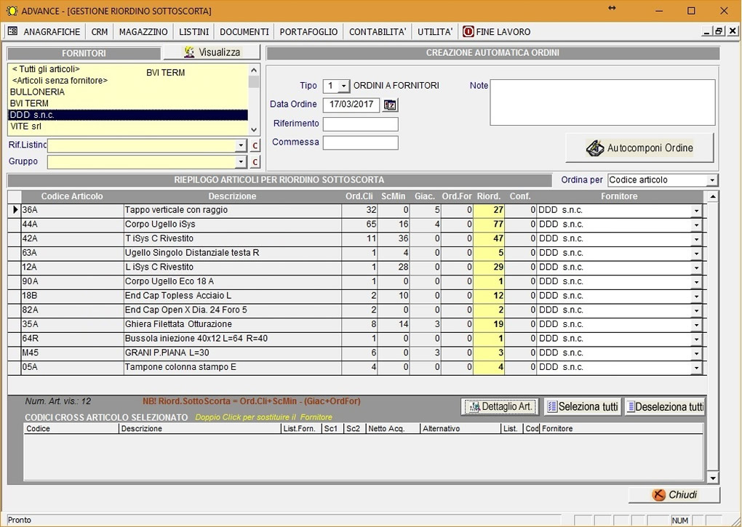Click the articles grid scroll-up arrow
The image size is (742, 527).
713,196
